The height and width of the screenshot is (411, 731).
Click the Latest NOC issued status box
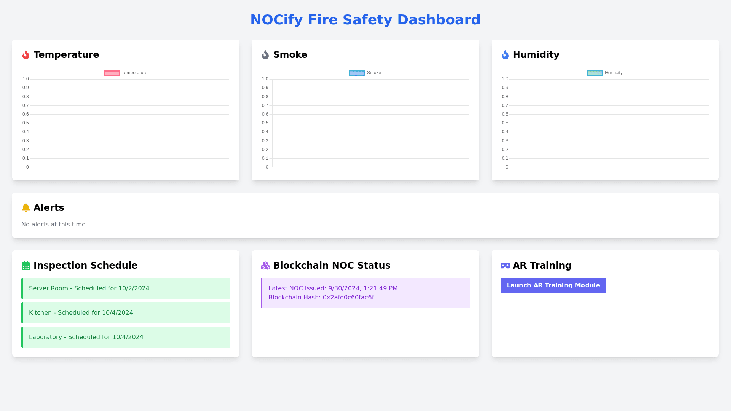coord(365,293)
